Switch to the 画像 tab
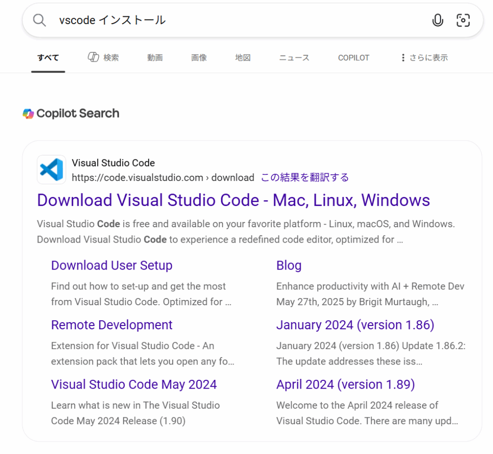493x454 pixels. point(199,58)
